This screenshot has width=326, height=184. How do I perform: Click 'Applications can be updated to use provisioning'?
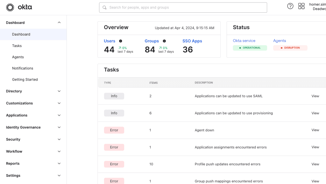234,113
